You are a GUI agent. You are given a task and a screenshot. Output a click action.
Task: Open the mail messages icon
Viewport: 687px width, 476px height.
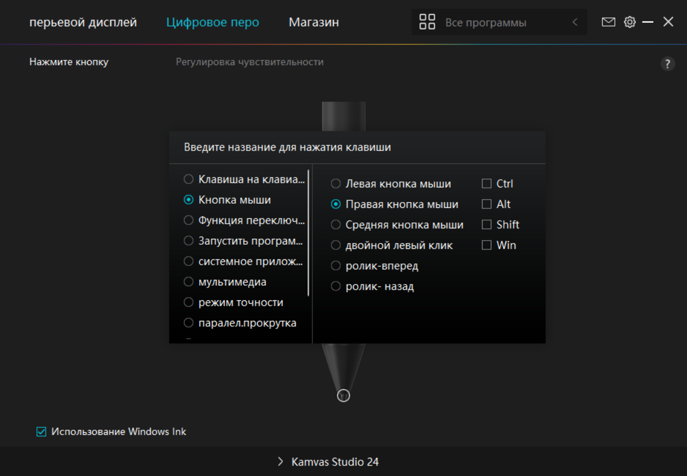click(609, 22)
